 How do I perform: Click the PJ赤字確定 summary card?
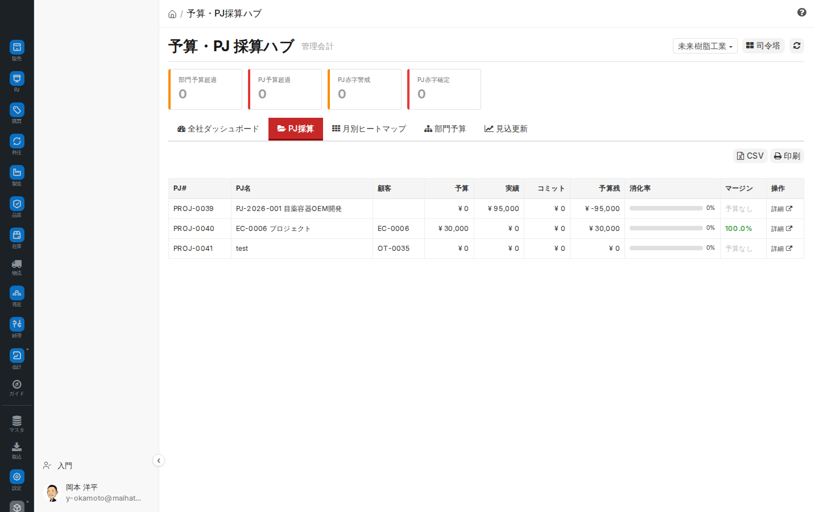[444, 89]
